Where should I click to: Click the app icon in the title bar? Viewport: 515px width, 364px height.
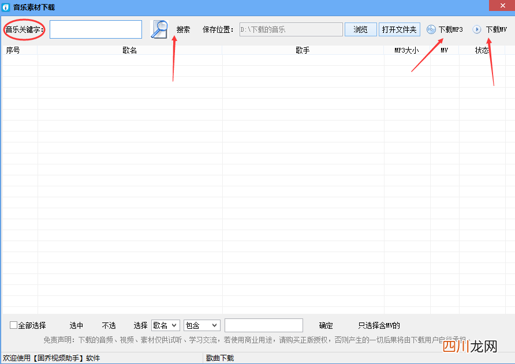(6, 7)
